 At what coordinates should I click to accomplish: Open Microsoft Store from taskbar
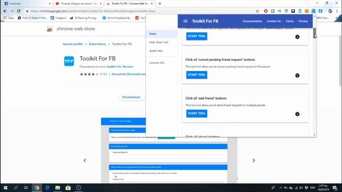tap(68, 188)
